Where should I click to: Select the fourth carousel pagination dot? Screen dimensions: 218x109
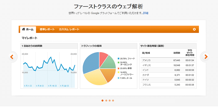[x=113, y=101]
